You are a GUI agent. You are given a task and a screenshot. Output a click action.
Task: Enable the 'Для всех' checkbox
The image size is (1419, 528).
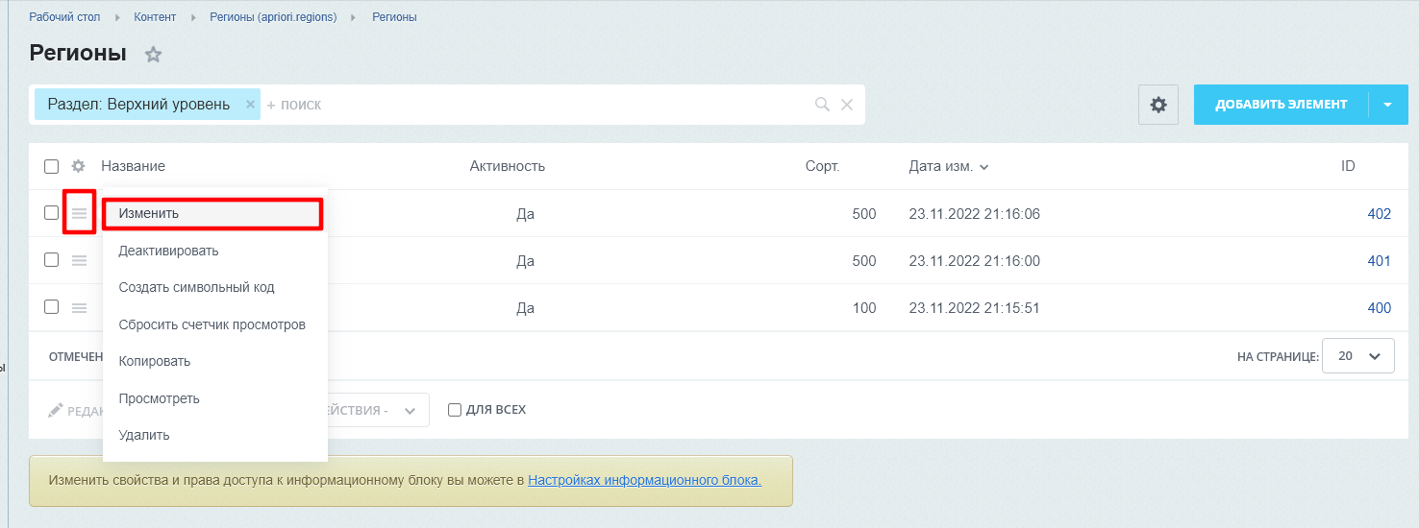point(455,410)
